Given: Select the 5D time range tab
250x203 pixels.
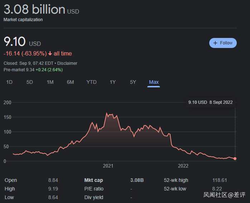Looking at the screenshot, I should 30,82.
